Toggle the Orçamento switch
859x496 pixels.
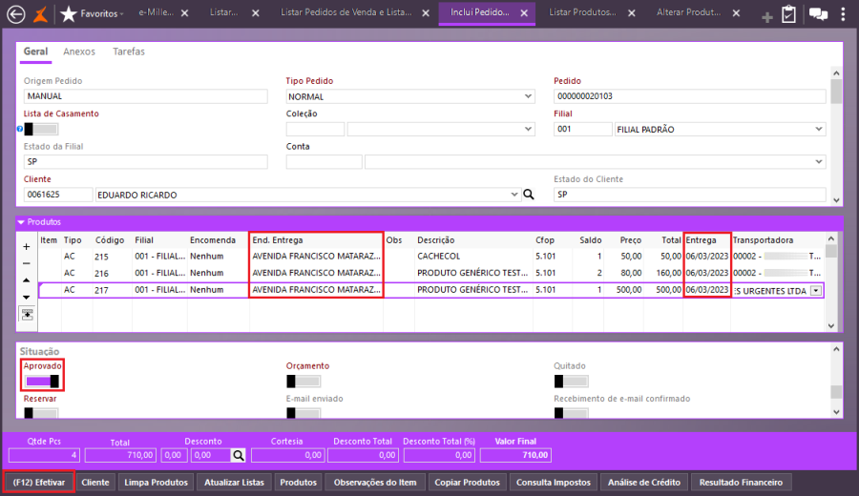click(304, 381)
